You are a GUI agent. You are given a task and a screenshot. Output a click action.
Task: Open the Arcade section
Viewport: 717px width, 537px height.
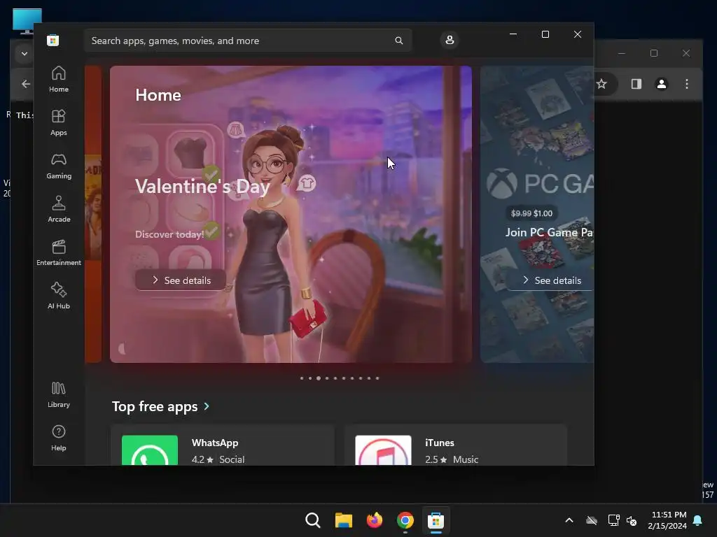pos(59,210)
